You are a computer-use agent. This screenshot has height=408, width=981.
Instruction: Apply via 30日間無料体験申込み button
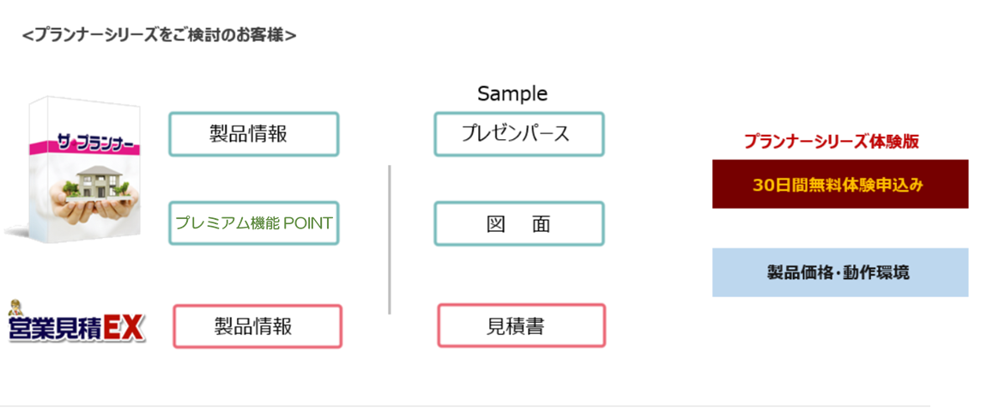click(840, 184)
